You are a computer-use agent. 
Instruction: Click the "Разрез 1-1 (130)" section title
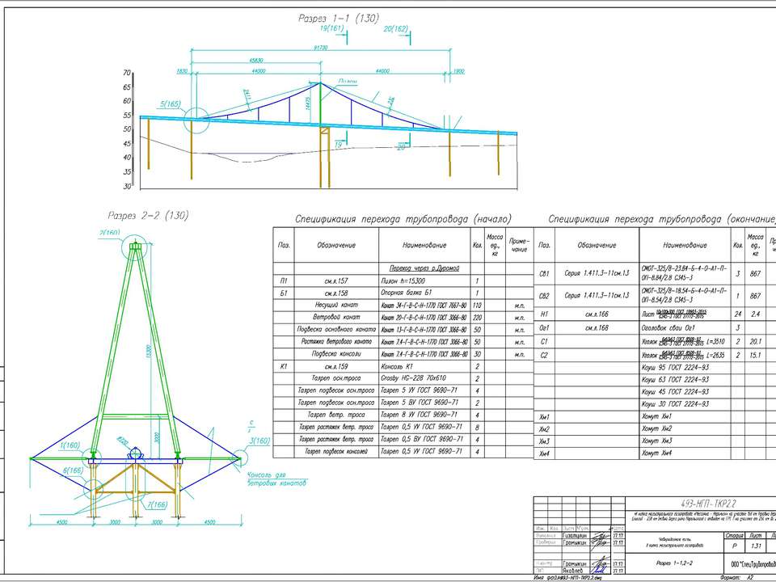click(339, 18)
